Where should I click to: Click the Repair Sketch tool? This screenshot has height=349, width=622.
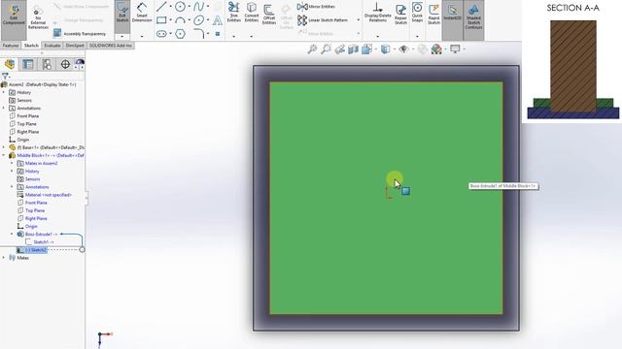[x=400, y=16]
